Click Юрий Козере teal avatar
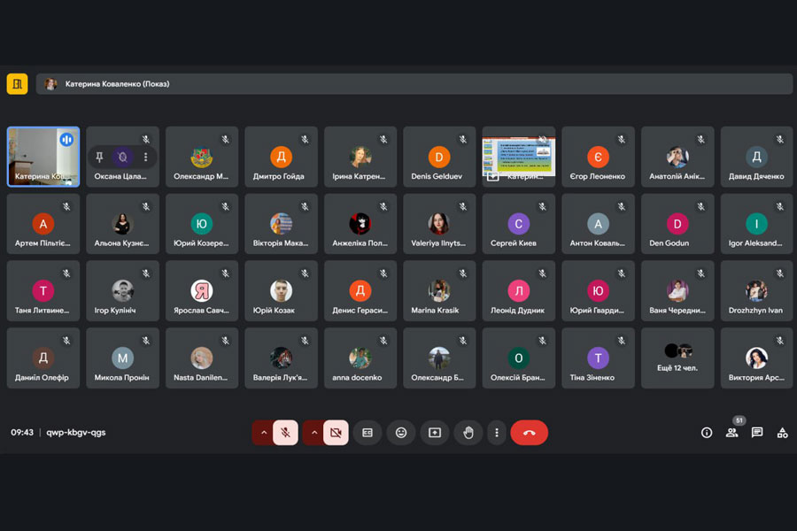This screenshot has height=531, width=797. [202, 224]
